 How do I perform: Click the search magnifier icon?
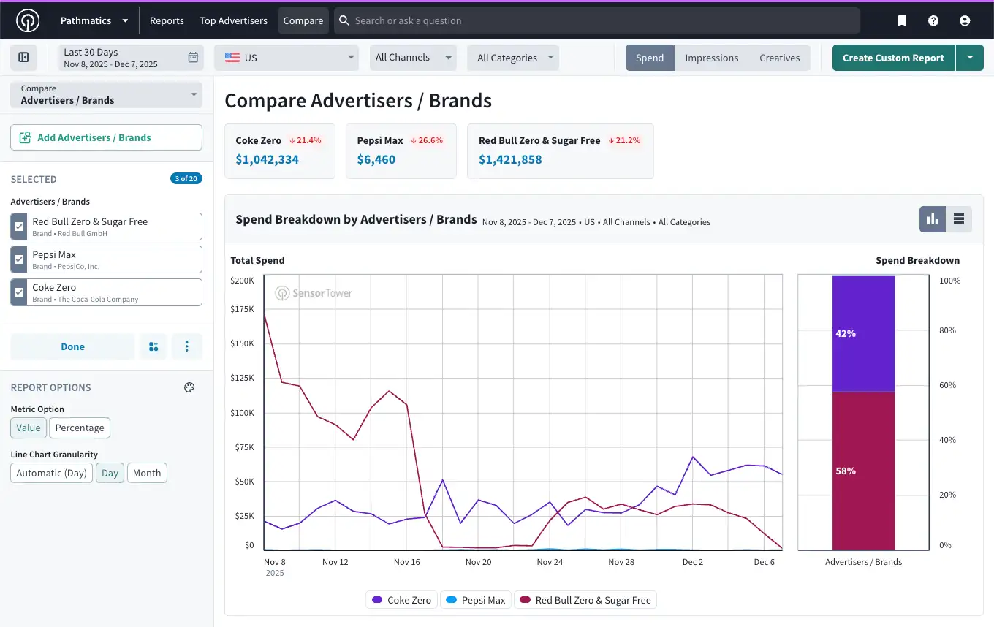(344, 20)
